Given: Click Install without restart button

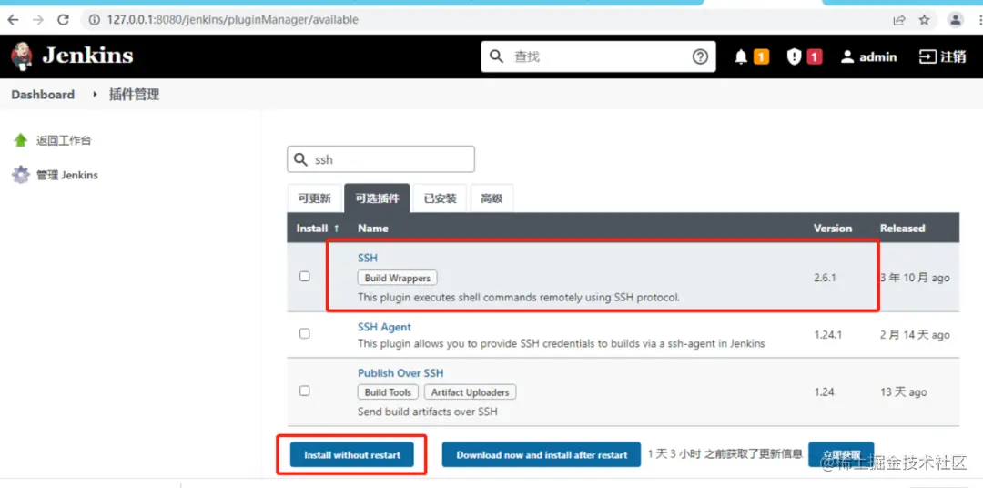Looking at the screenshot, I should 351,454.
